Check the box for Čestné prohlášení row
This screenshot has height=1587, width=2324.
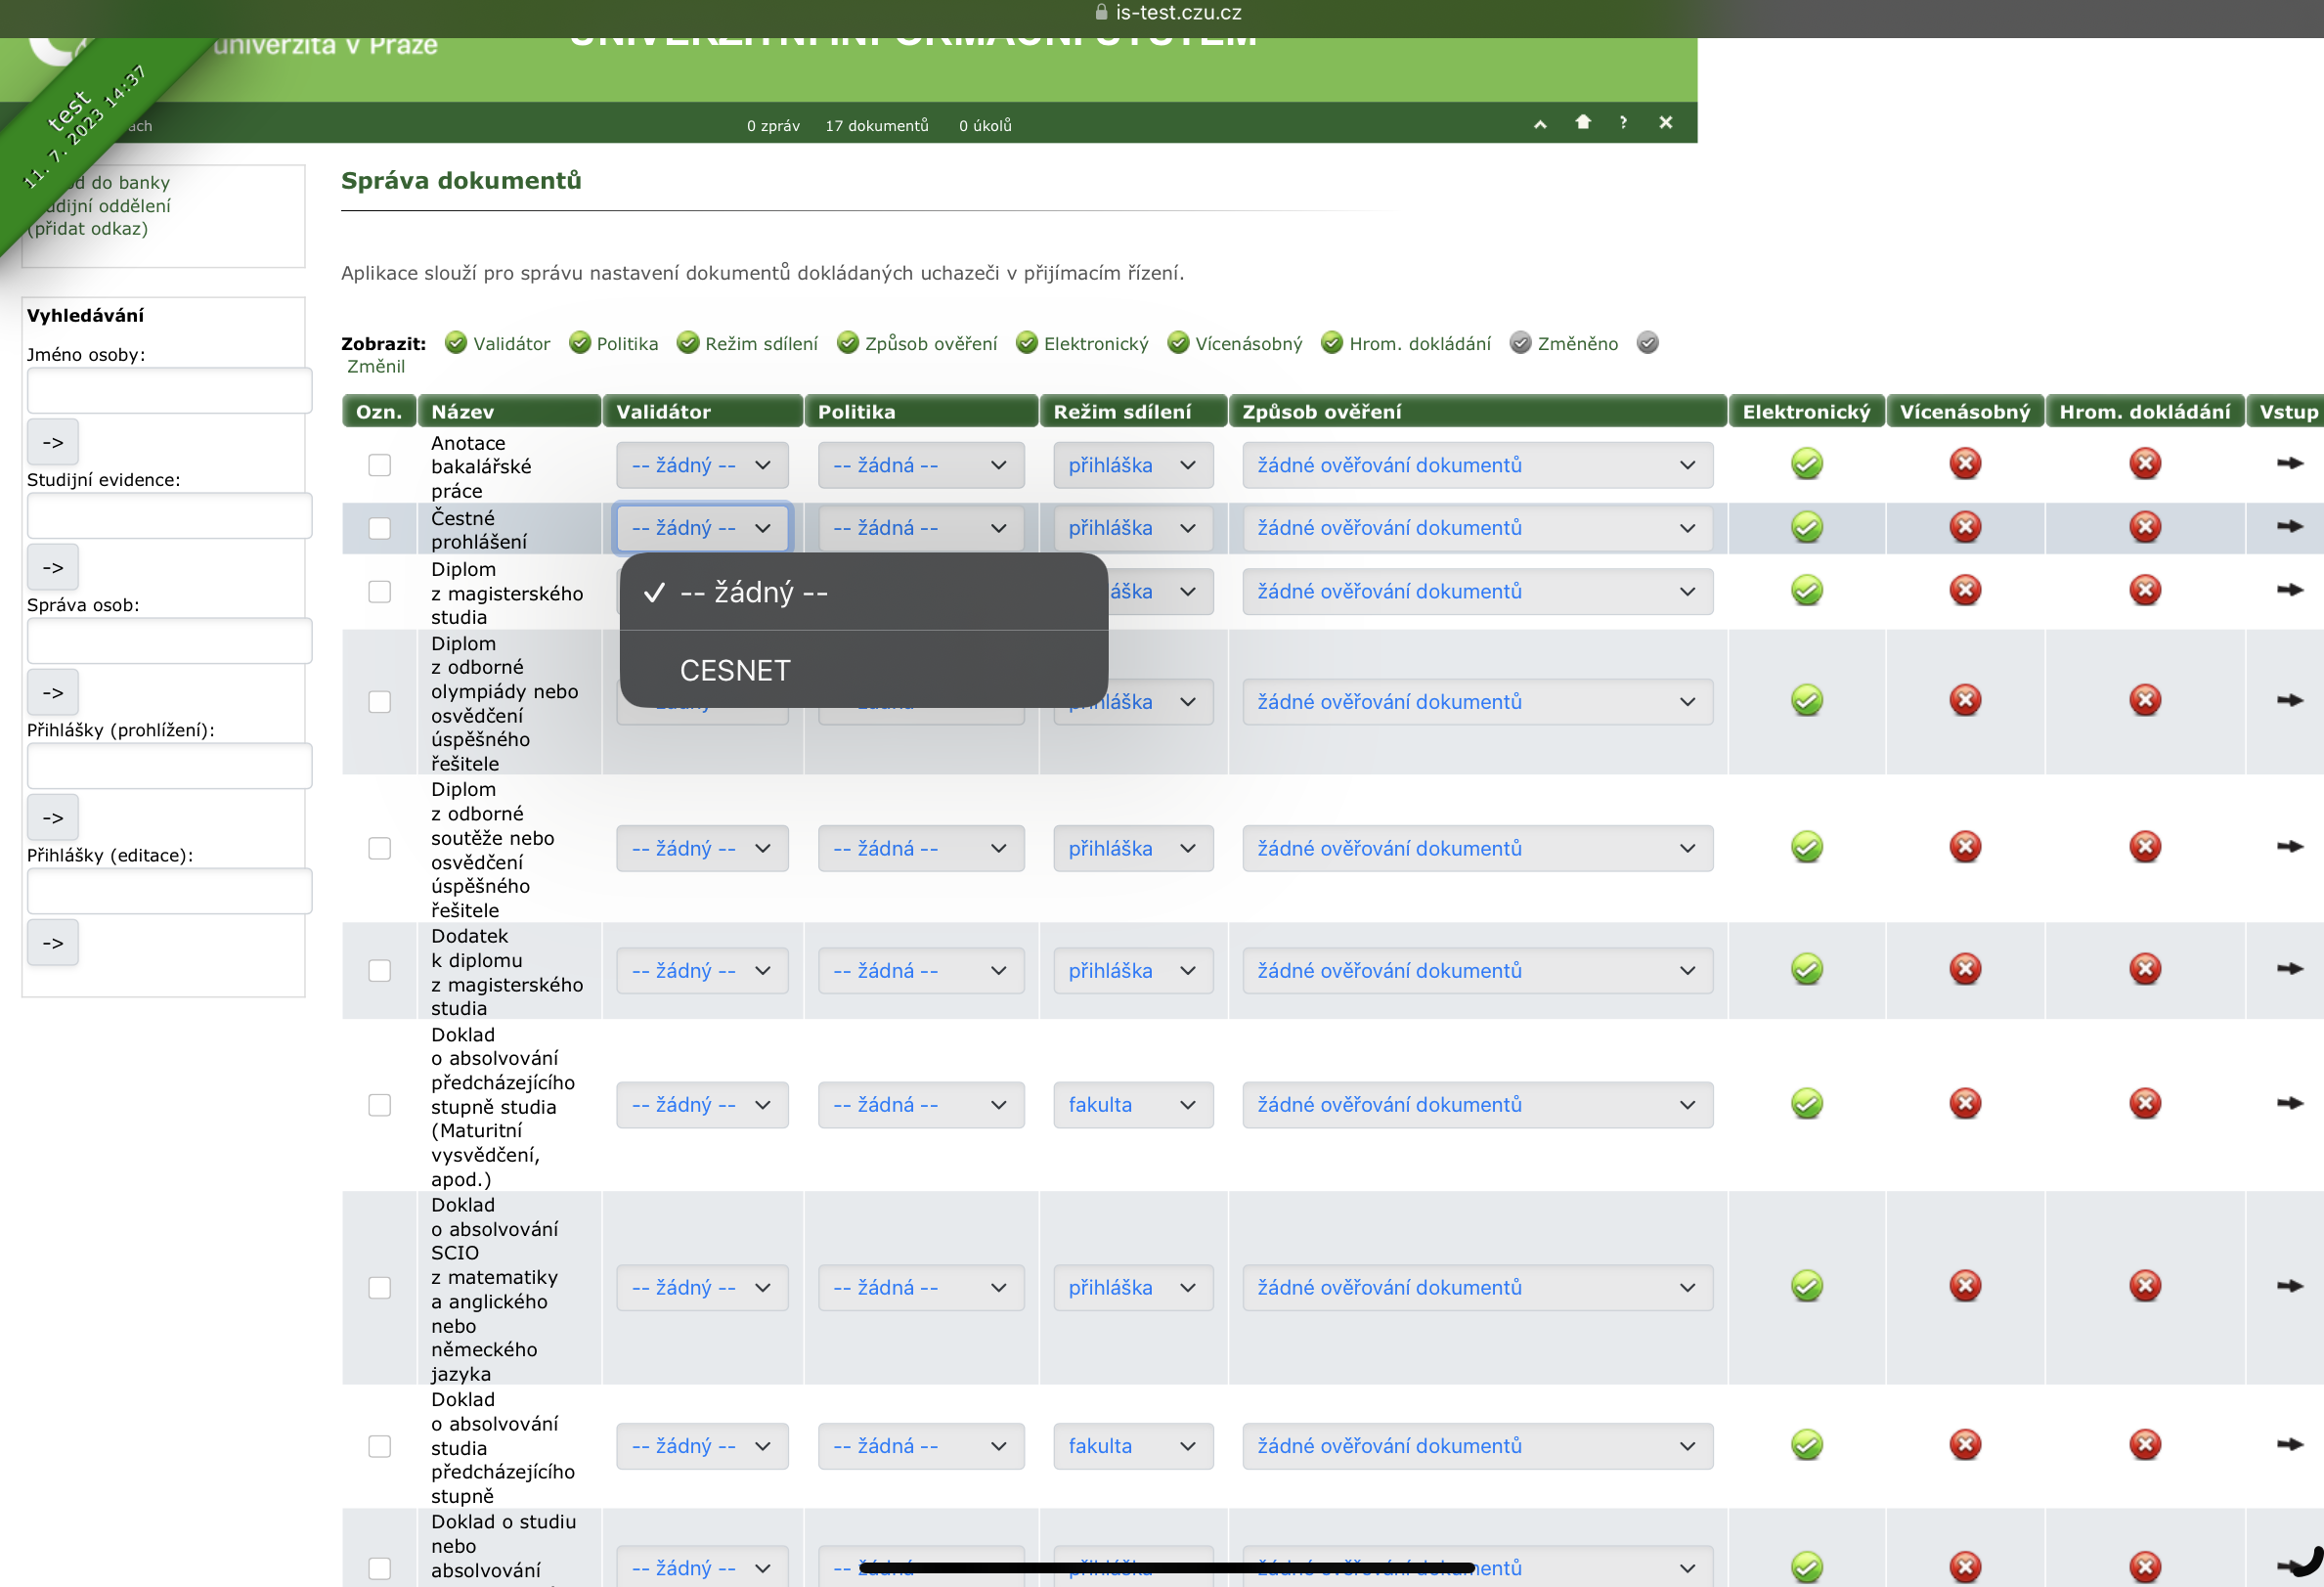click(379, 528)
